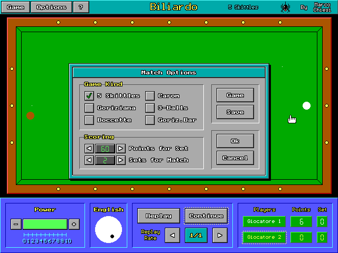Image resolution: width=338 pixels, height=253 pixels.
Task: Increase power with the plus button
Action: pyautogui.click(x=74, y=224)
